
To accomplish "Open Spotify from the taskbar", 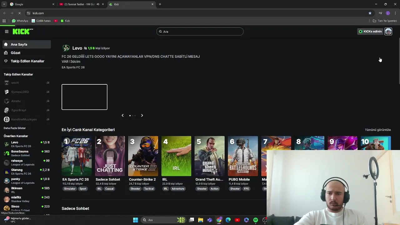I will 256,220.
